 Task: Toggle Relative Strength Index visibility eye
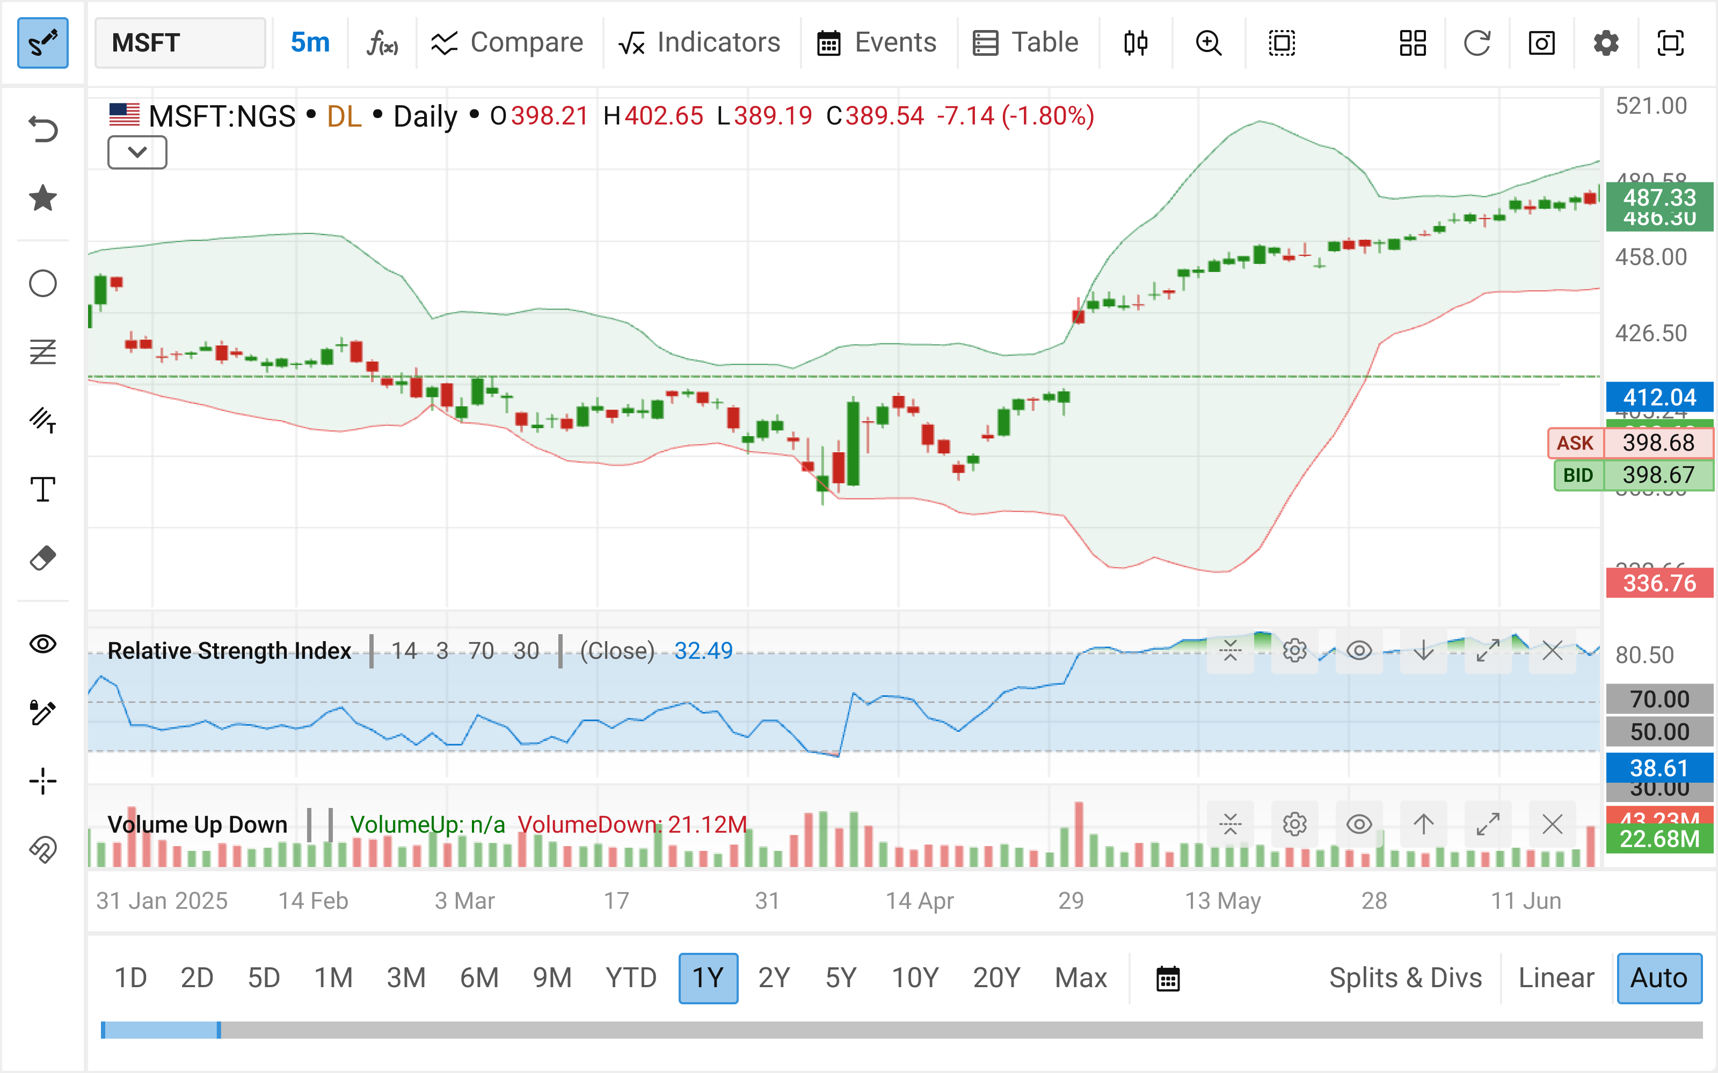[x=1359, y=650]
